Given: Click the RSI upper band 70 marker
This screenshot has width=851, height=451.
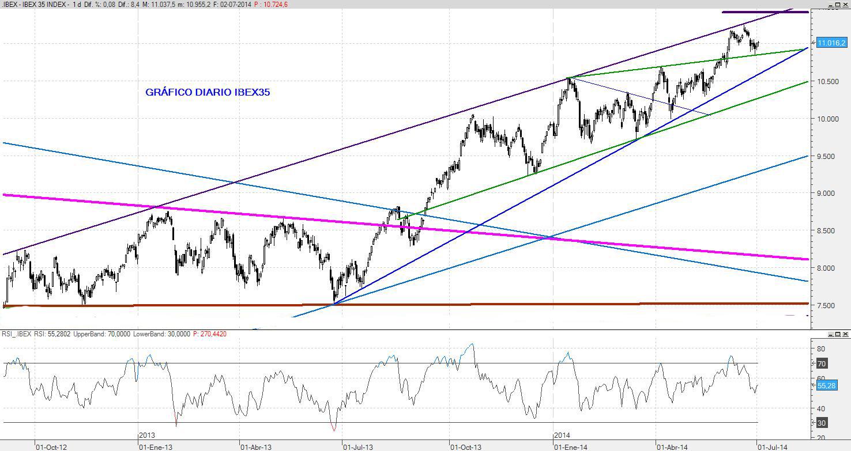Looking at the screenshot, I should point(822,363).
